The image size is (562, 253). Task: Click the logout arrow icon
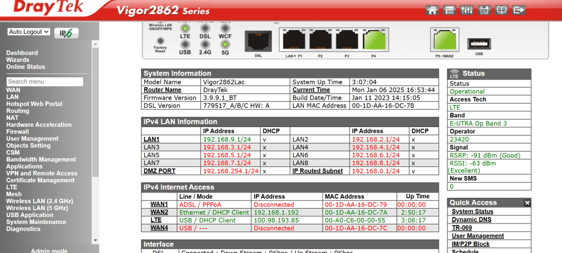pyautogui.click(x=519, y=10)
